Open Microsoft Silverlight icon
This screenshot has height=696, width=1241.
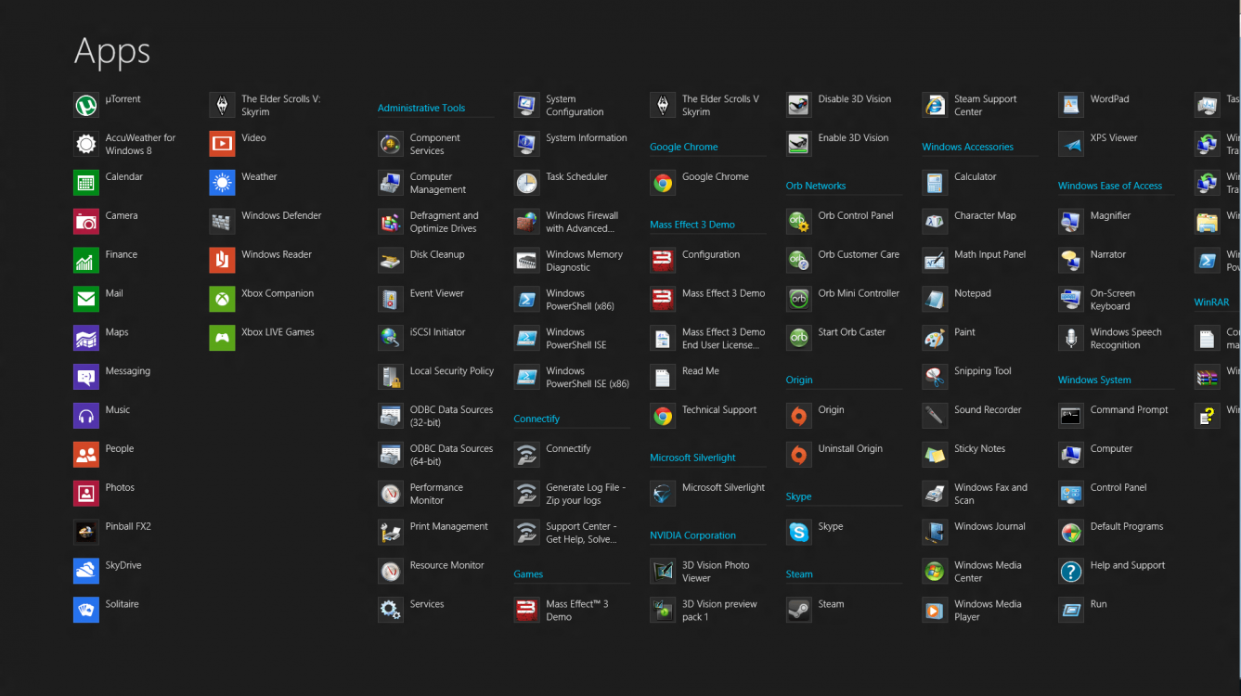(663, 494)
